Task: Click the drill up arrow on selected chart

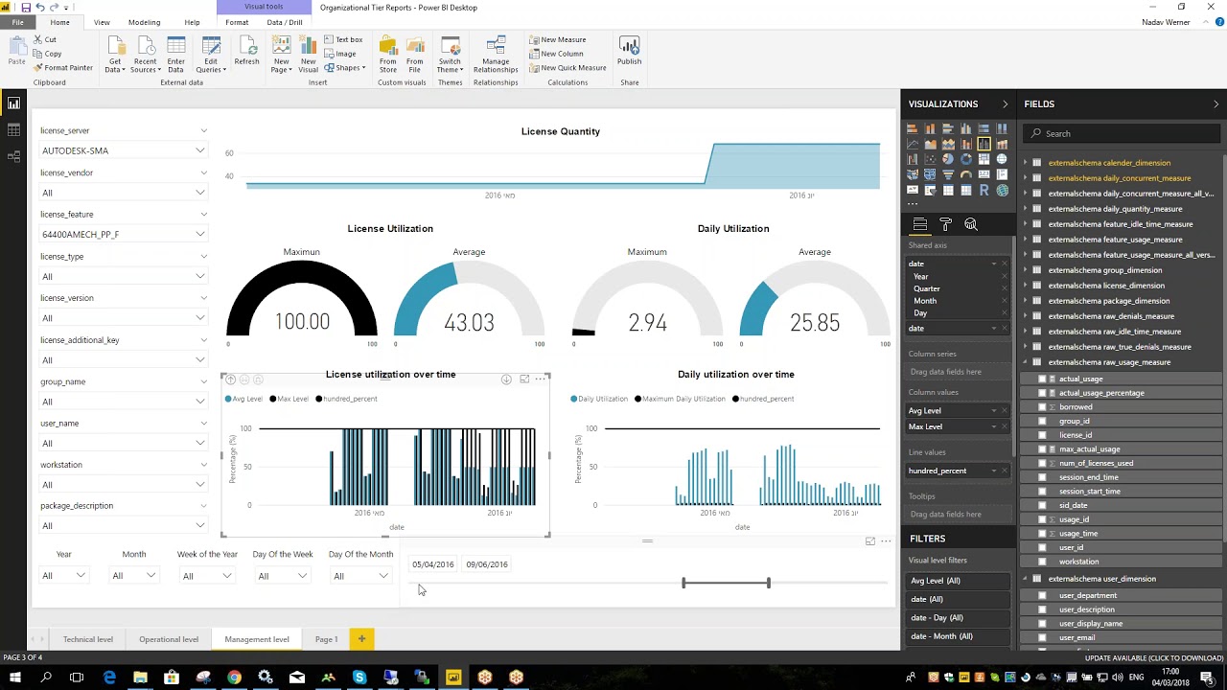Action: coord(230,379)
